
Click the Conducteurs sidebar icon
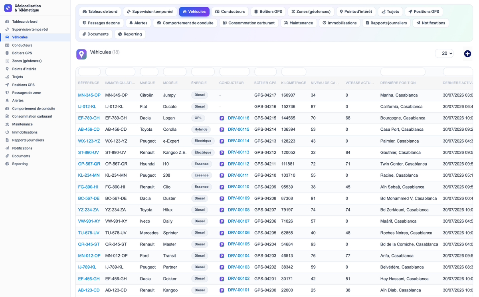pyautogui.click(x=7, y=45)
